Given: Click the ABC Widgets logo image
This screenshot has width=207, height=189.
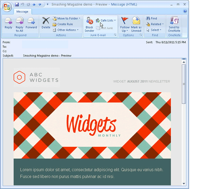Looking at the screenshot, I should pos(37,78).
